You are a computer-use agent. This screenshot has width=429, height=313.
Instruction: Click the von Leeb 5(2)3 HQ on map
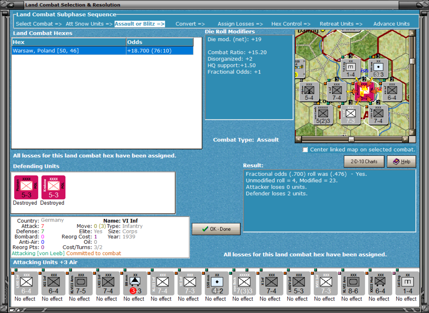(x=323, y=115)
